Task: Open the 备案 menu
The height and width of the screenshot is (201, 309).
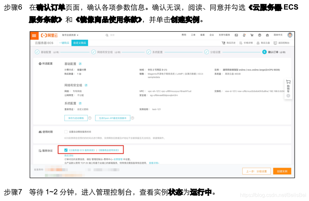Action: tap(202, 35)
